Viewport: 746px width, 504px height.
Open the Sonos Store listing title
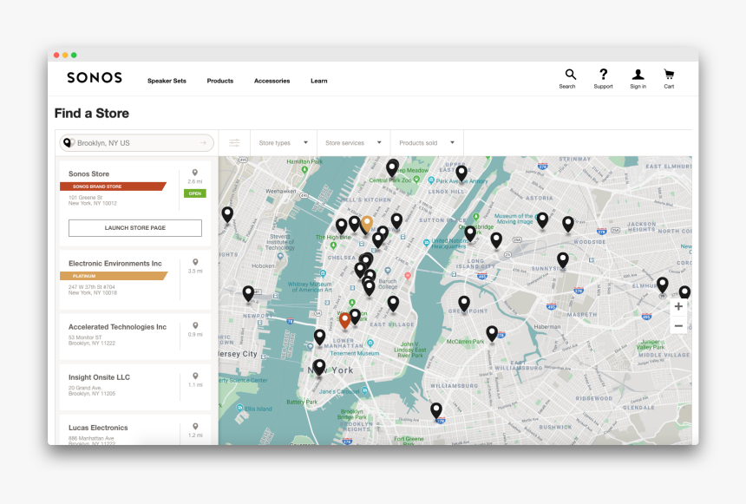click(x=89, y=173)
